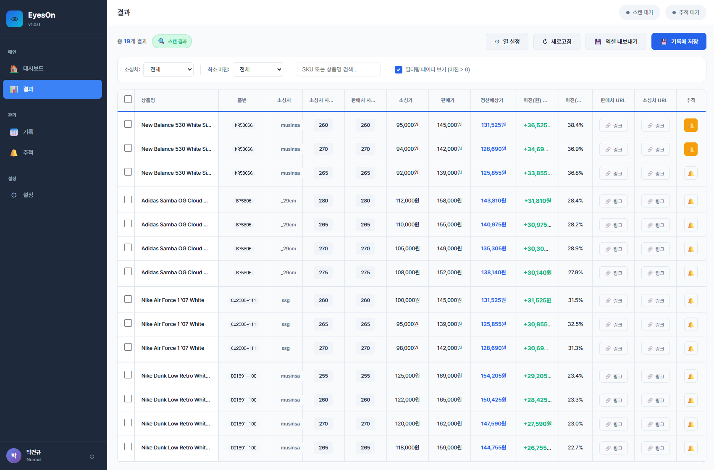Click the SKU or product name search field
Screen dimensions: 714x470
pos(339,69)
